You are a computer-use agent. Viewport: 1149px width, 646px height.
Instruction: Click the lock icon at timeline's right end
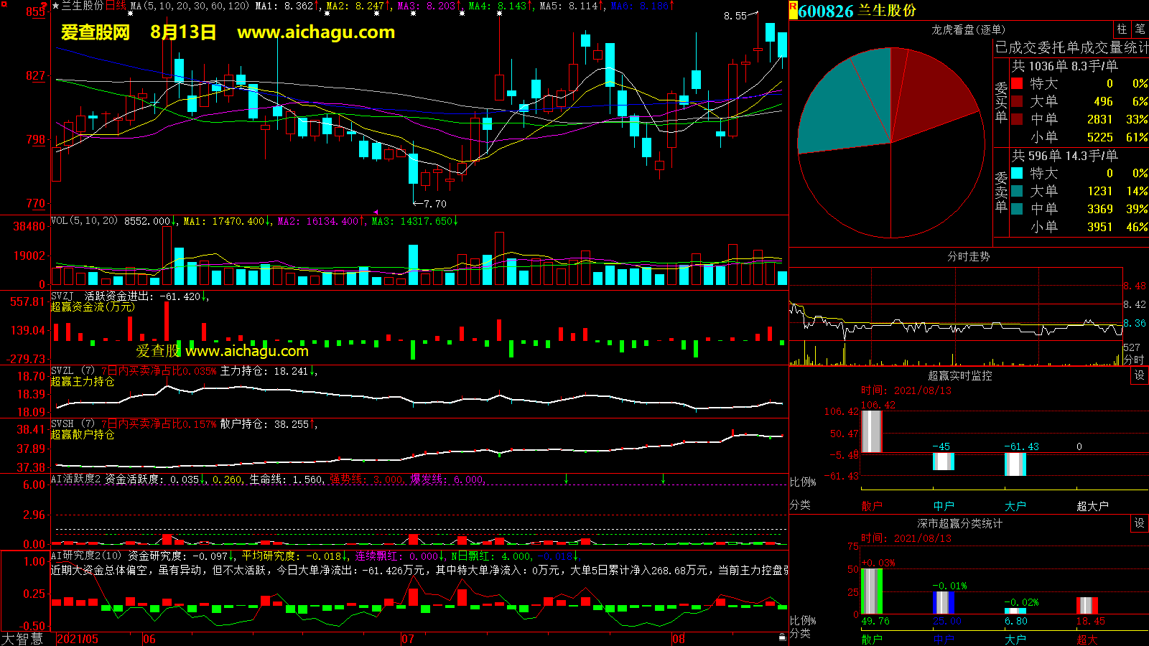(x=782, y=637)
